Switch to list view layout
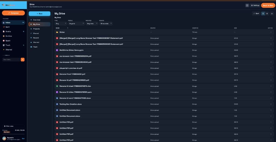276x142 pixels. click(x=263, y=13)
